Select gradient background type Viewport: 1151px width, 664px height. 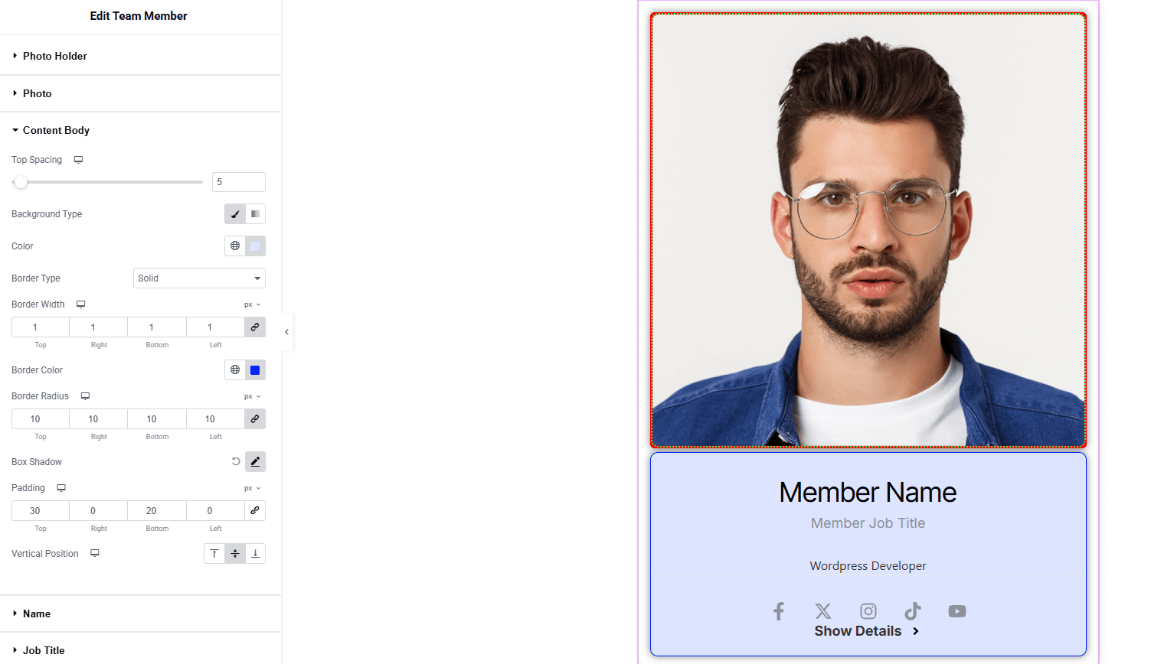[255, 214]
